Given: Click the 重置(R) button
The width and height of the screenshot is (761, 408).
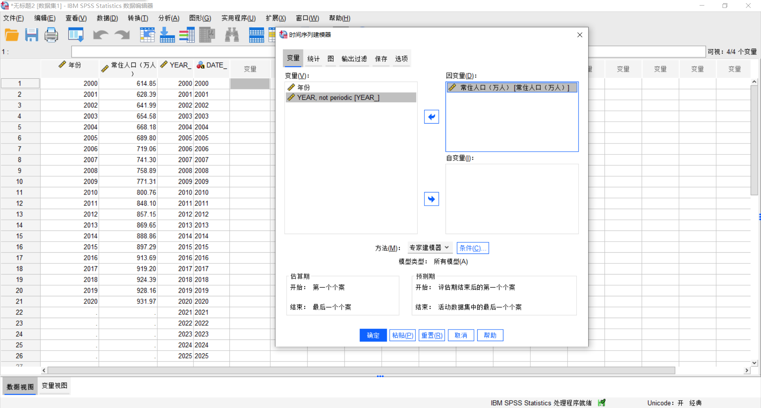Looking at the screenshot, I should pyautogui.click(x=432, y=336).
